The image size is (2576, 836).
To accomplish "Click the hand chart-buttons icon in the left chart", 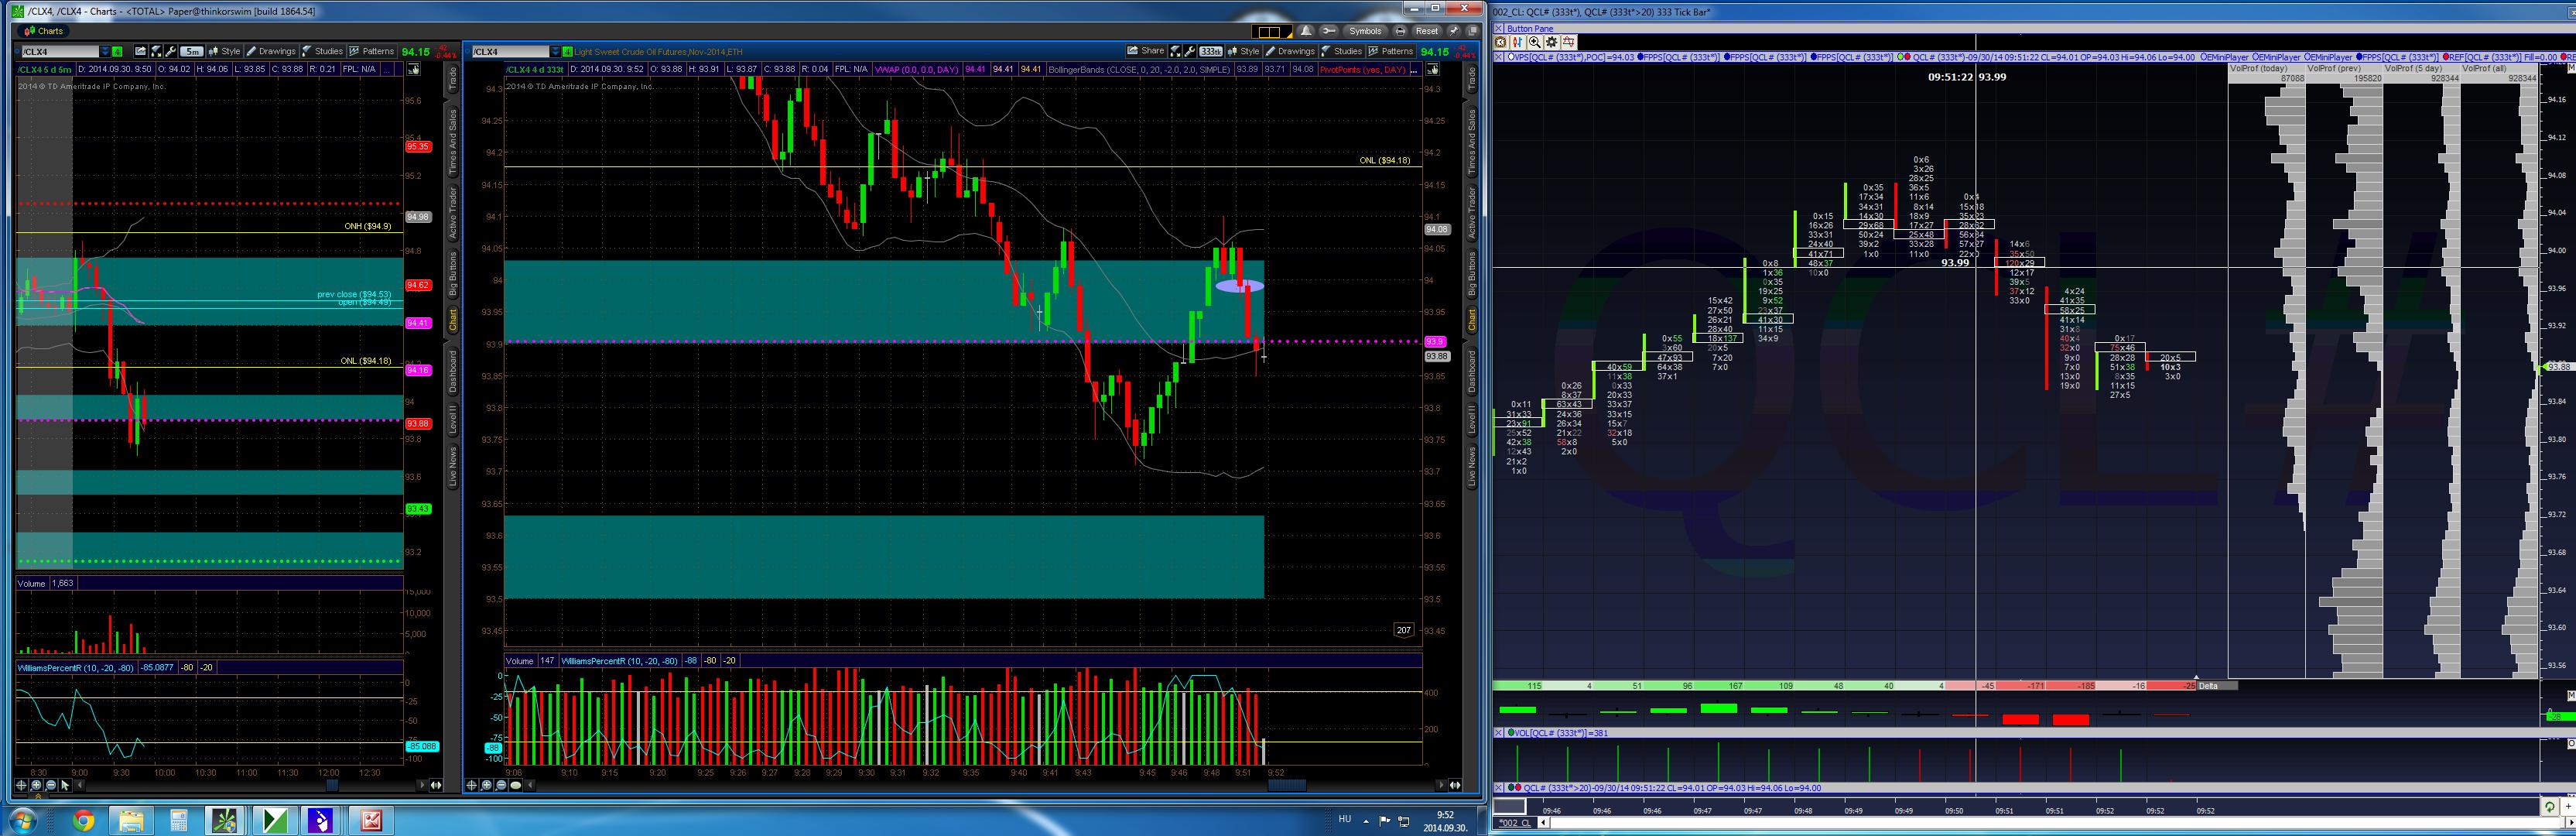I will tap(413, 69).
